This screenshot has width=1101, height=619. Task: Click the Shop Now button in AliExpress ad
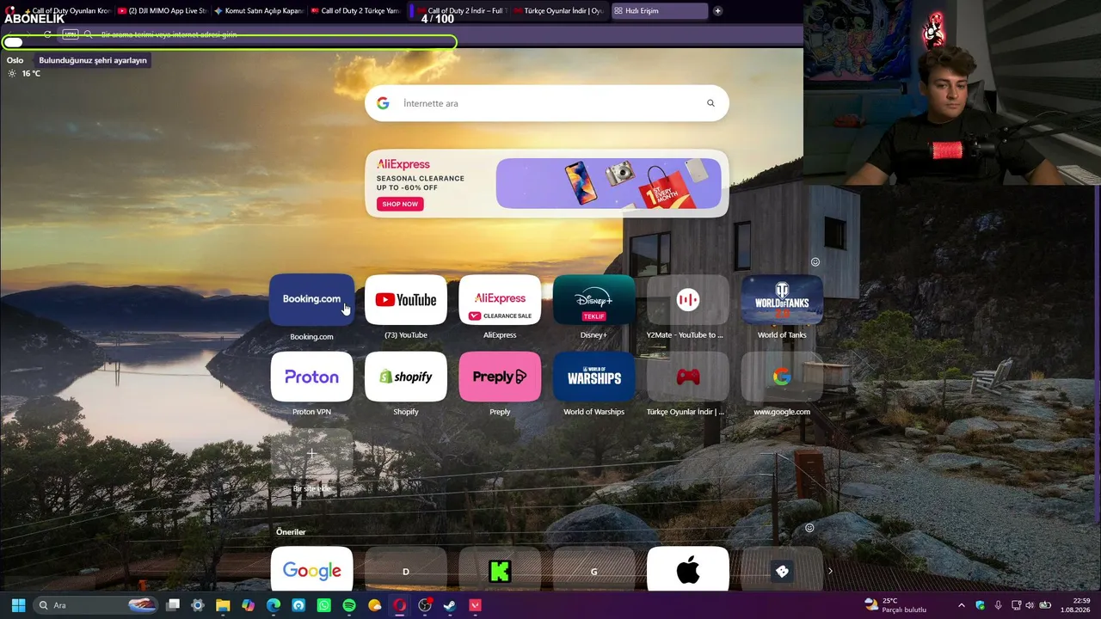400,204
